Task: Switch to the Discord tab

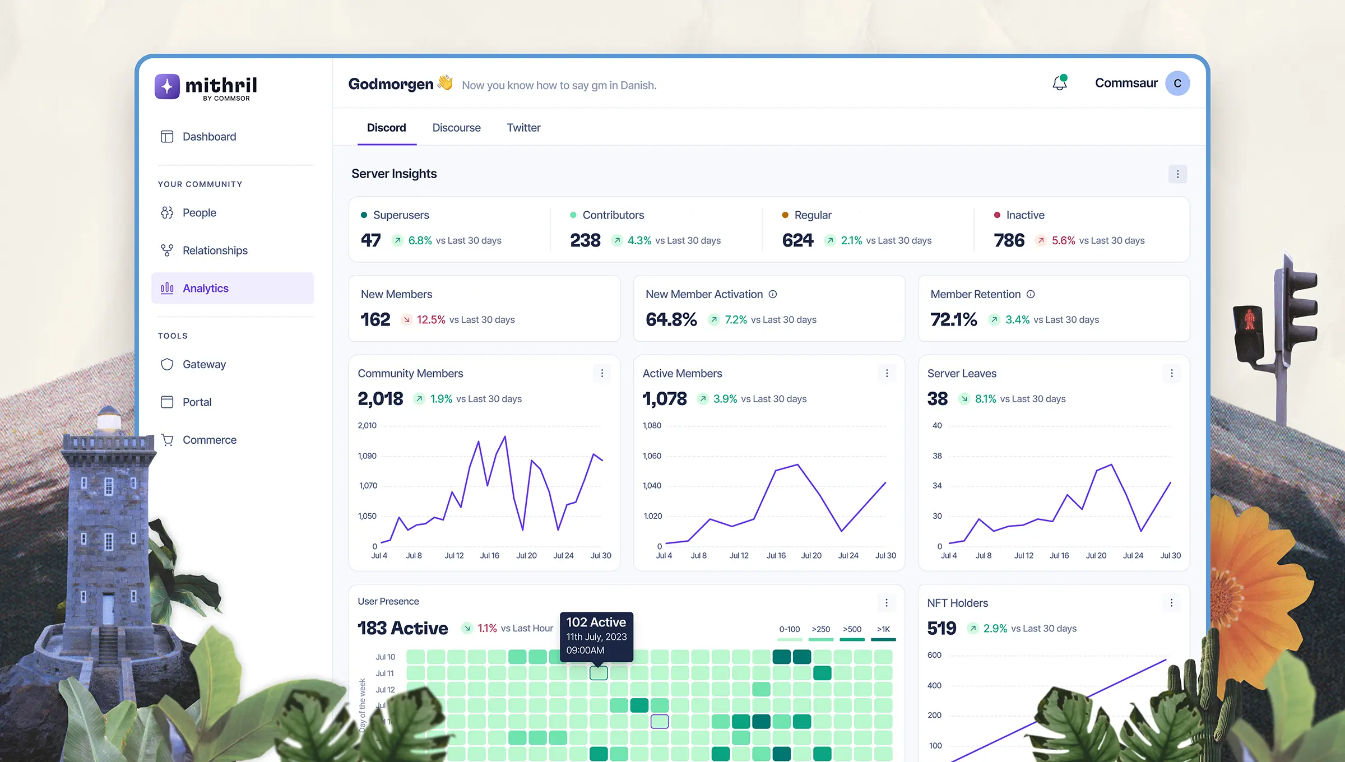Action: [387, 128]
